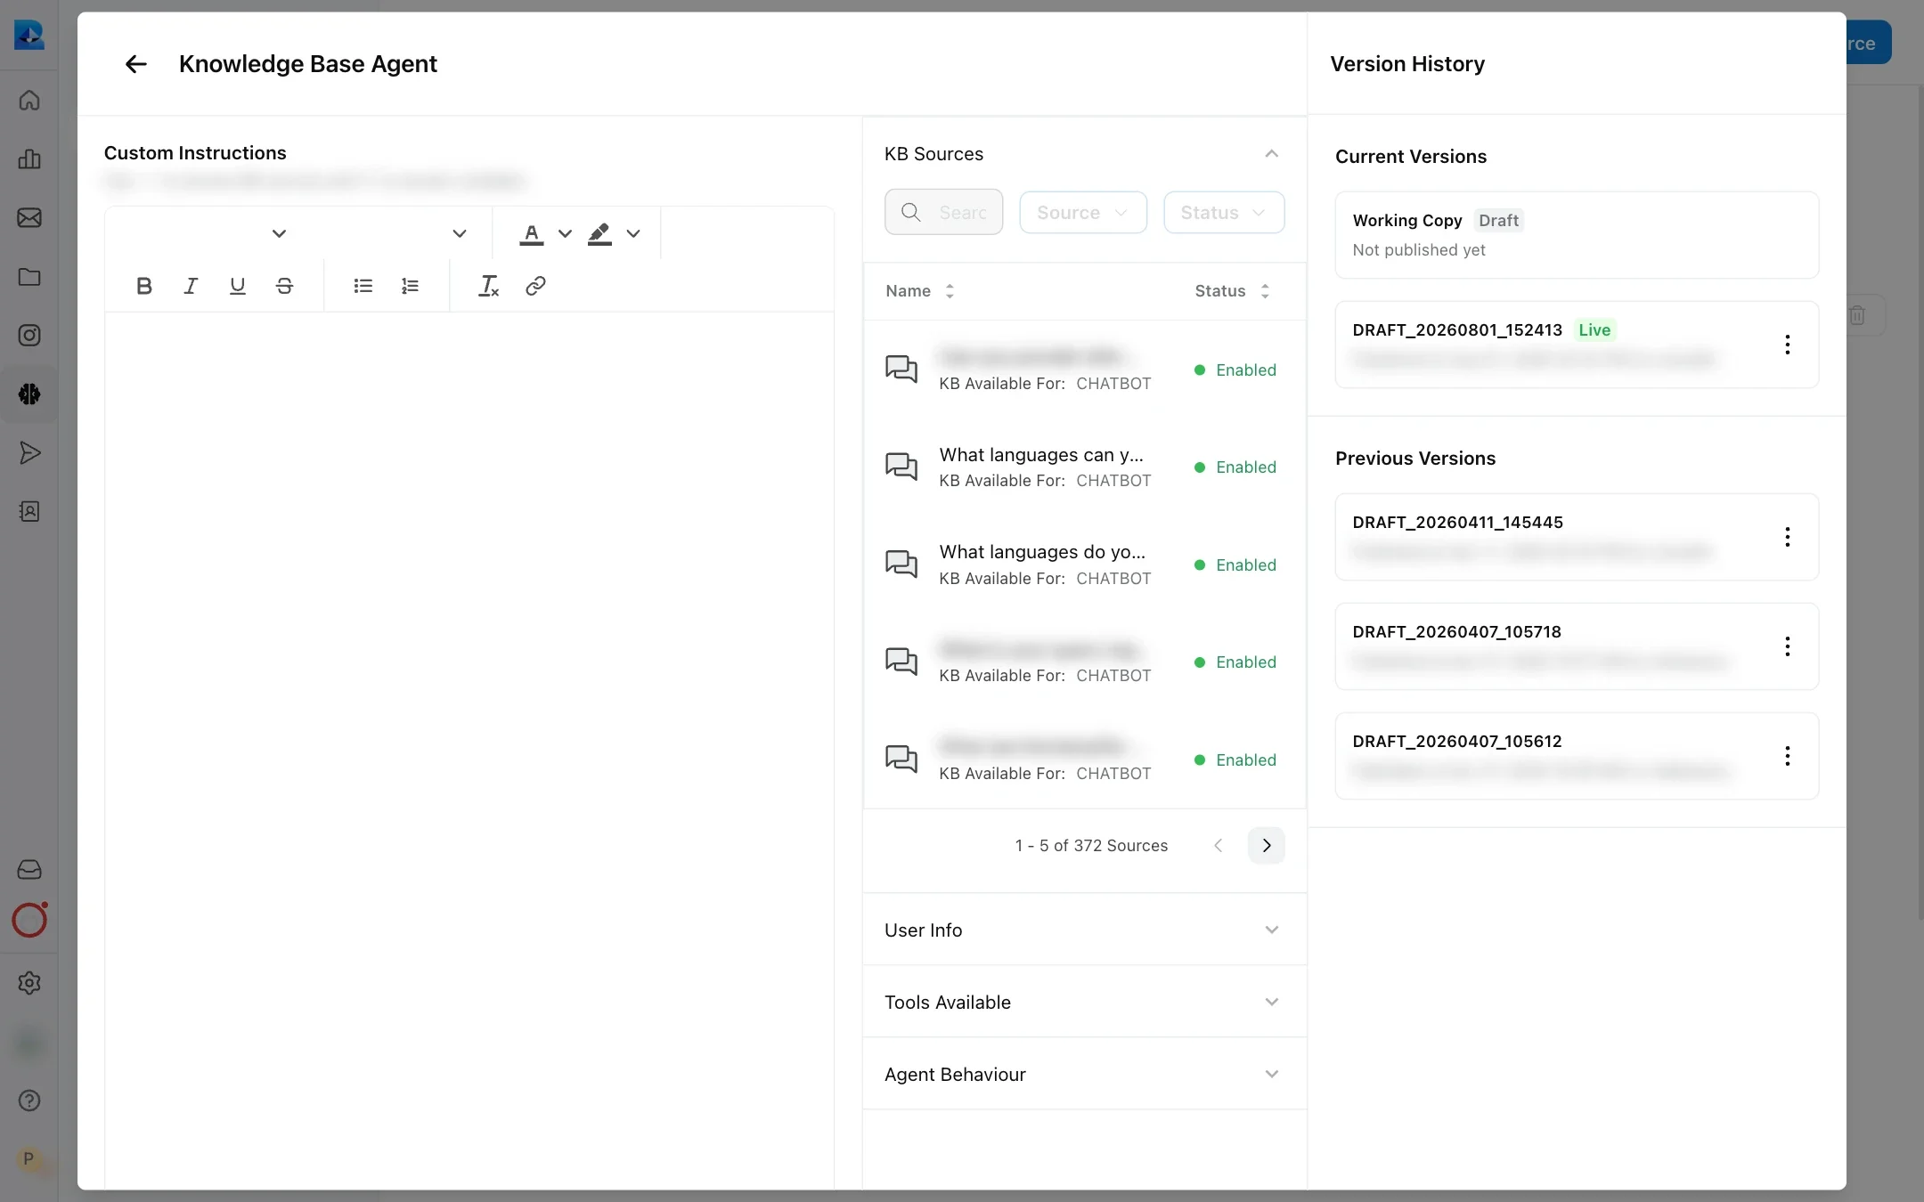The height and width of the screenshot is (1202, 1924).
Task: Click the '1 - 5 of 372 Sources' pagination text
Action: coord(1091,846)
